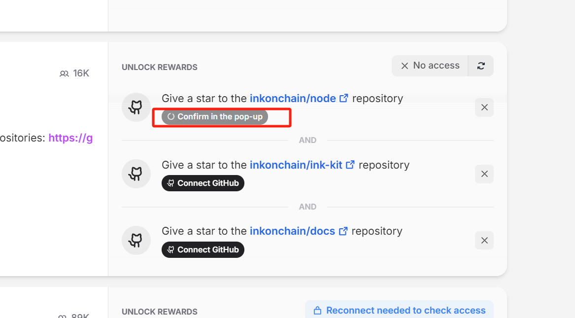Click the X icon for ink-kit repository requirement
The image size is (575, 318).
(x=484, y=174)
